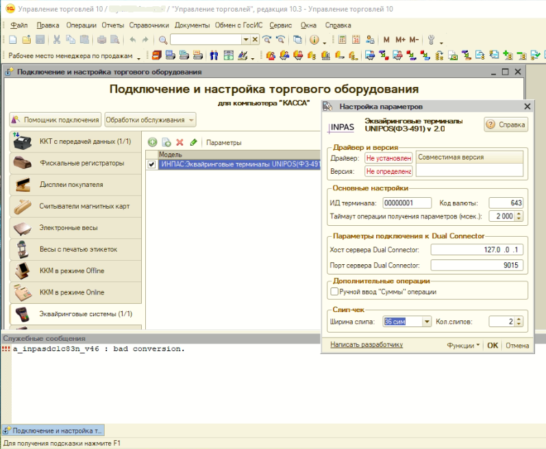This screenshot has width=546, height=449.
Task: Open the Справочники menu
Action: click(x=149, y=25)
